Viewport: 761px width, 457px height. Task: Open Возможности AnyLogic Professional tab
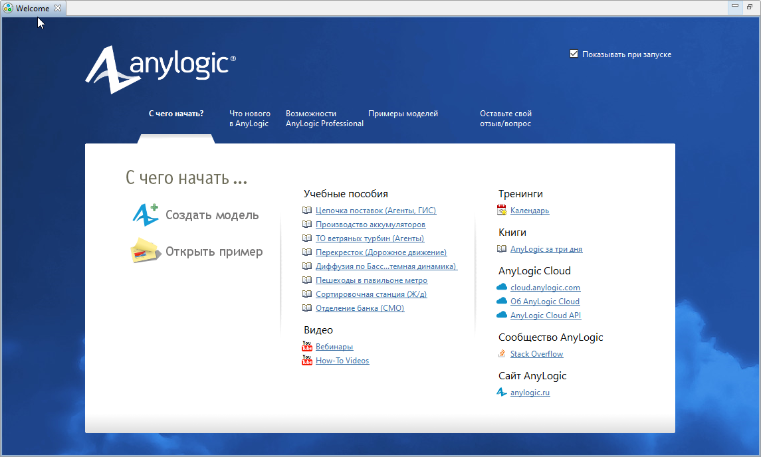[324, 118]
